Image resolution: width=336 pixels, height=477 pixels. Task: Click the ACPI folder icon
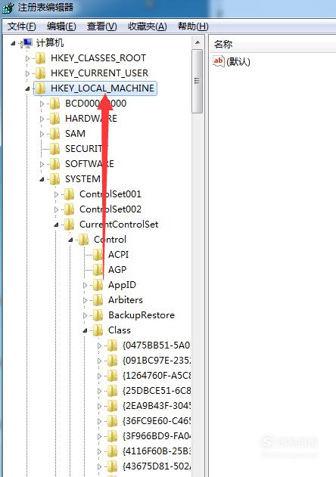pyautogui.click(x=98, y=255)
